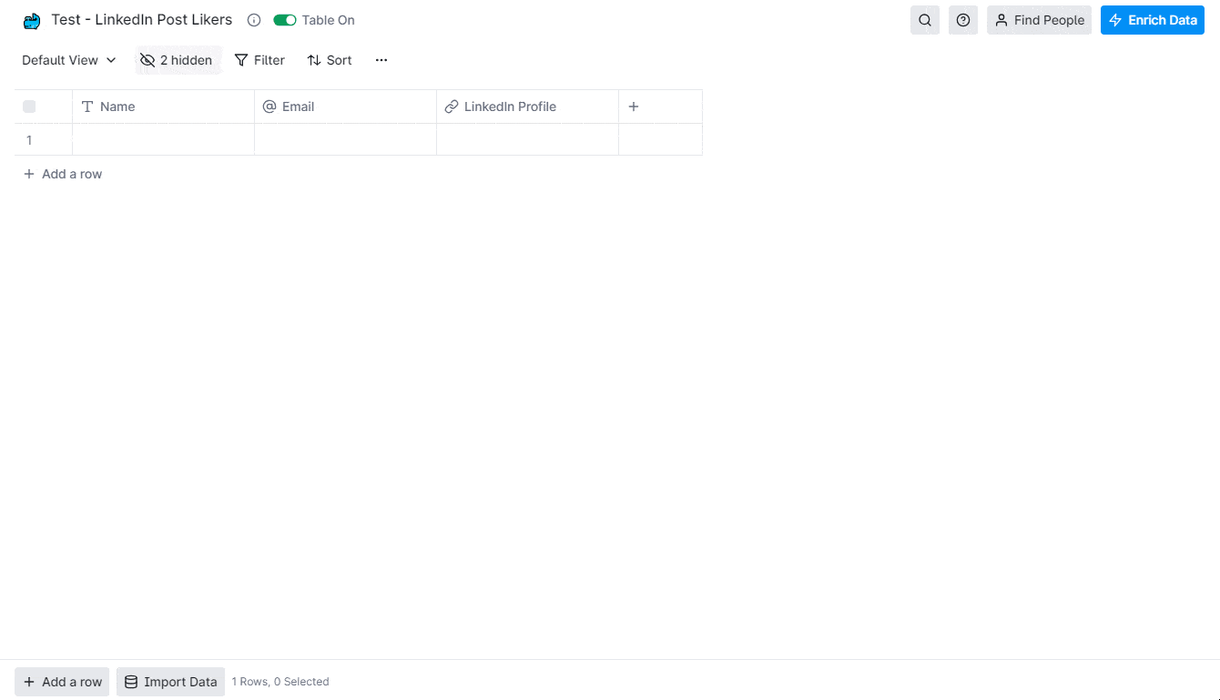Click the search magnifier icon

[925, 20]
